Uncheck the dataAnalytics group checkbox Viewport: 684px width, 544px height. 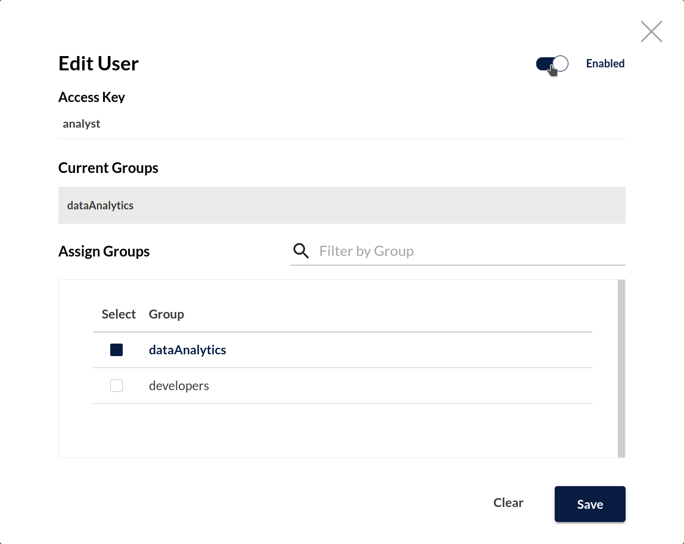tap(116, 350)
